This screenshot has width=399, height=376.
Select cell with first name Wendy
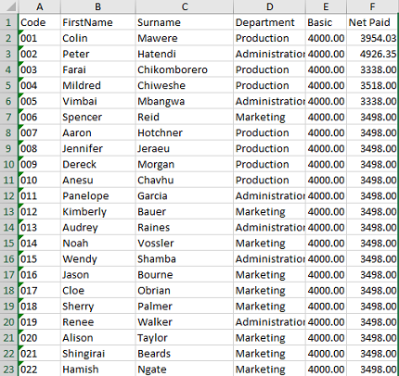click(x=98, y=258)
